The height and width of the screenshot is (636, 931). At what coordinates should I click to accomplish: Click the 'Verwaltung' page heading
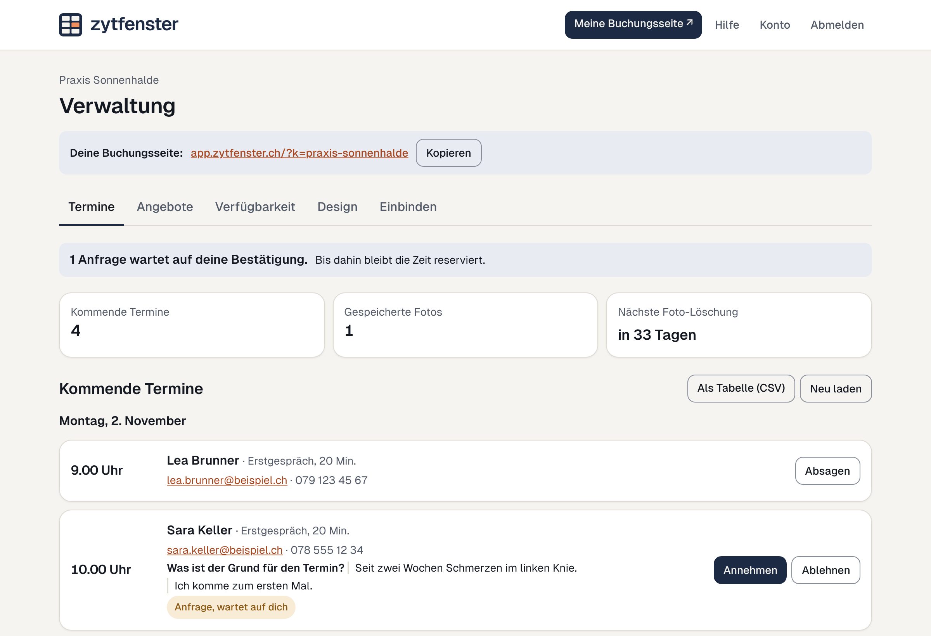(x=118, y=106)
